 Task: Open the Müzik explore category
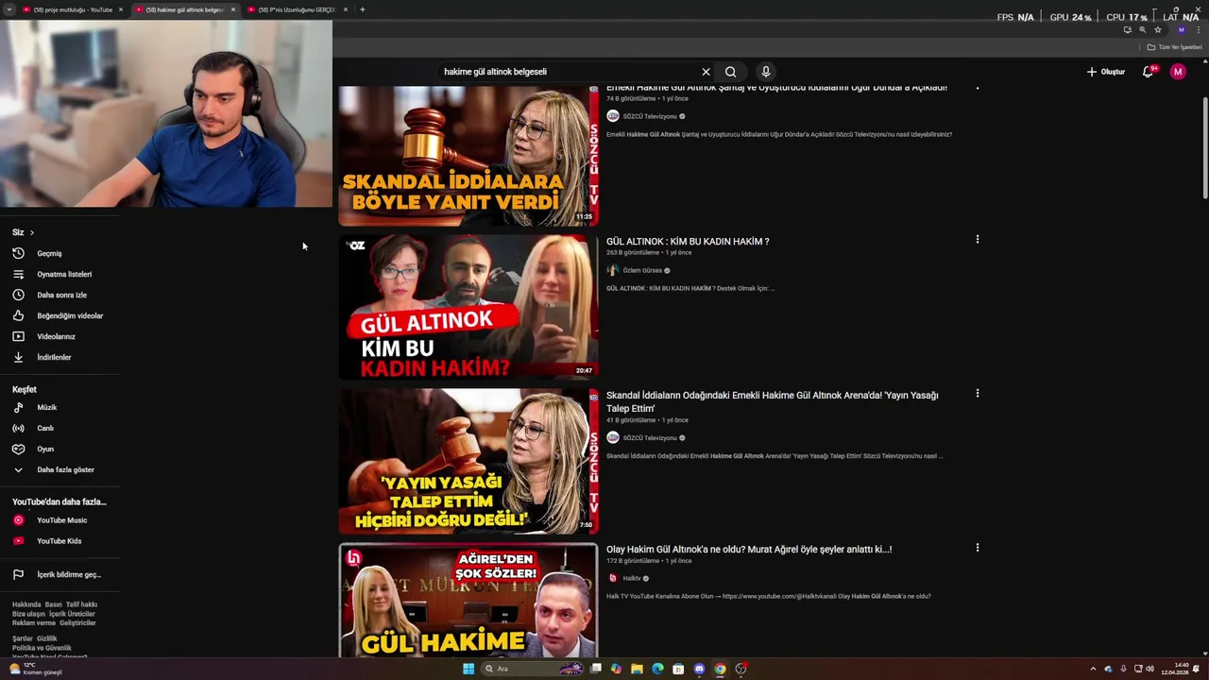click(46, 407)
